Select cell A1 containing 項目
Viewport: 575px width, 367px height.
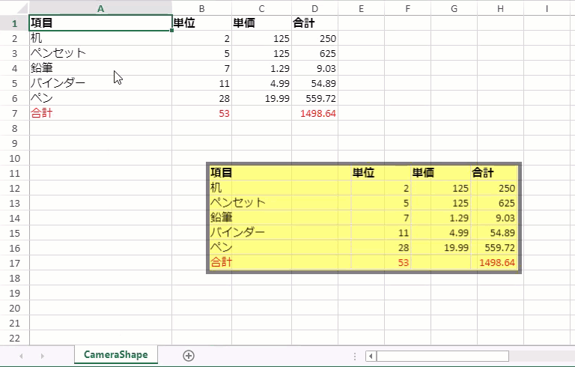100,23
